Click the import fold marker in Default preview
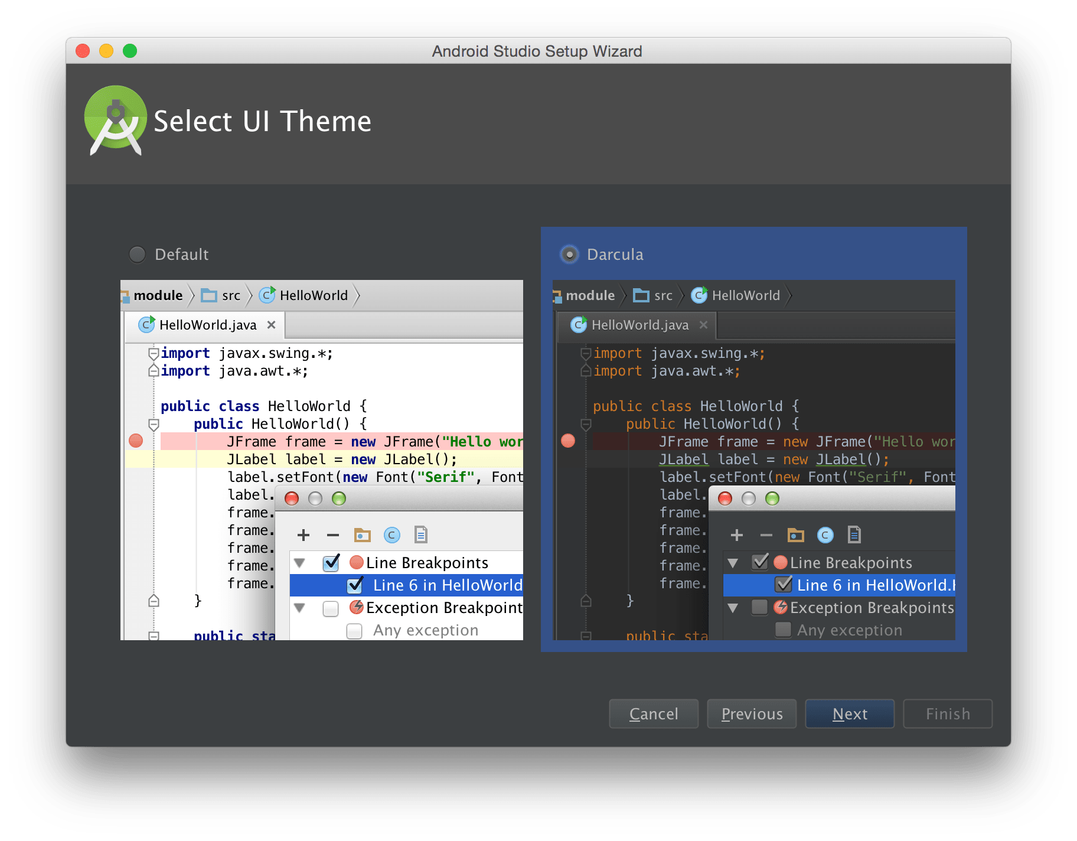This screenshot has width=1077, height=841. point(154,354)
